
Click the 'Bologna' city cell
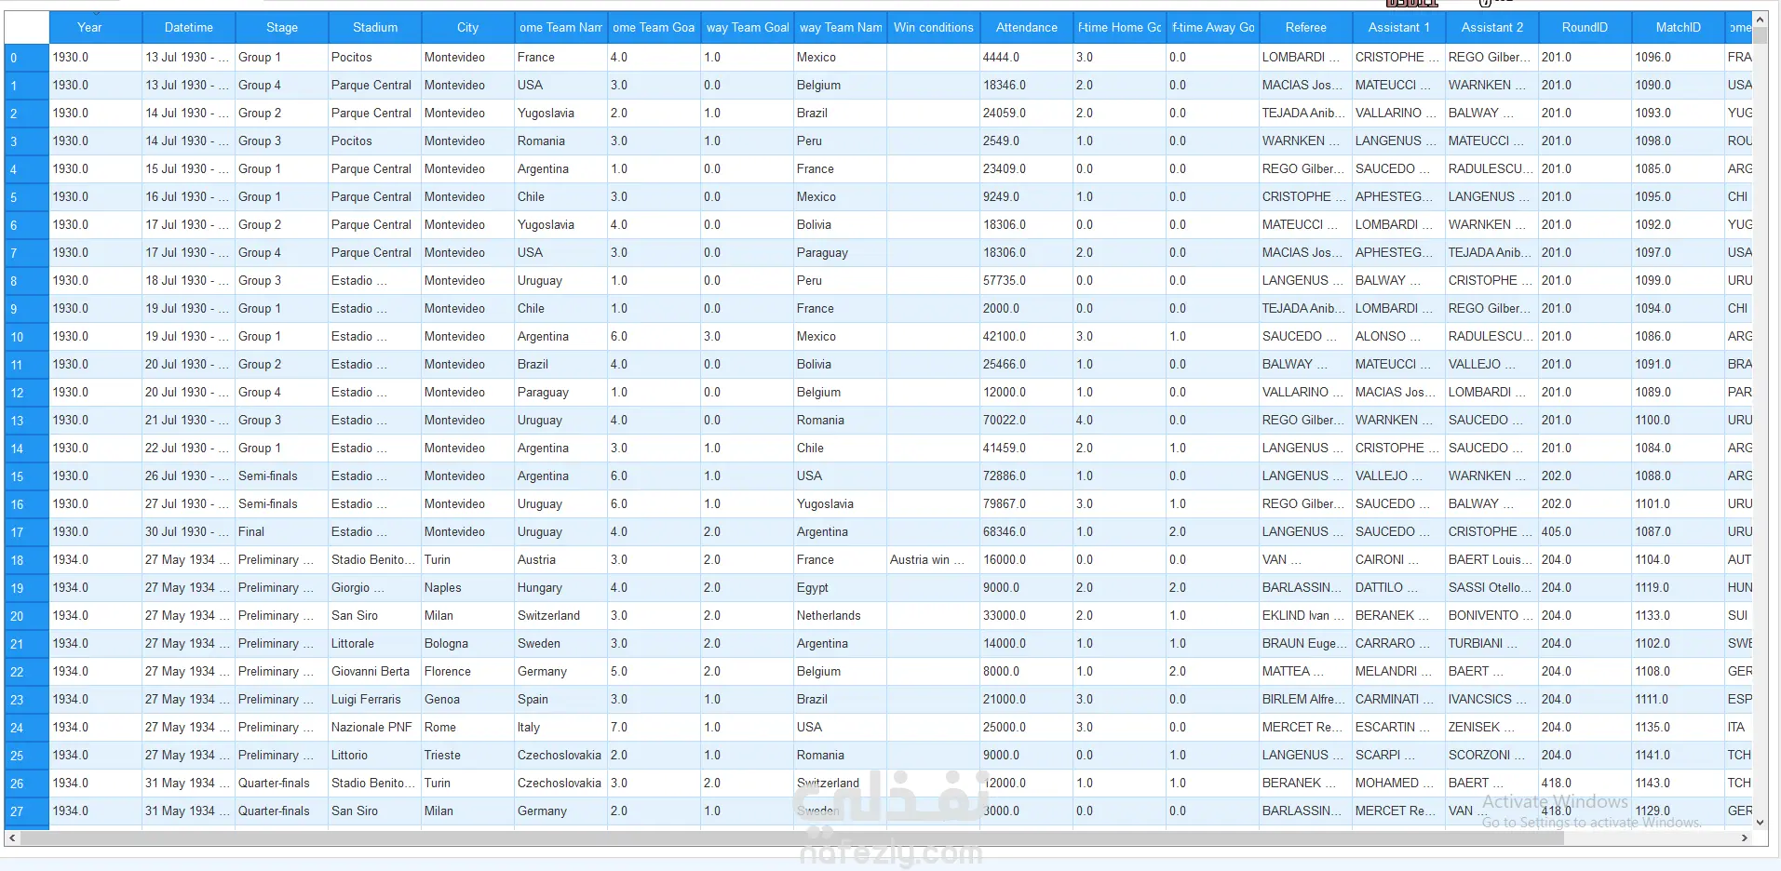[468, 644]
